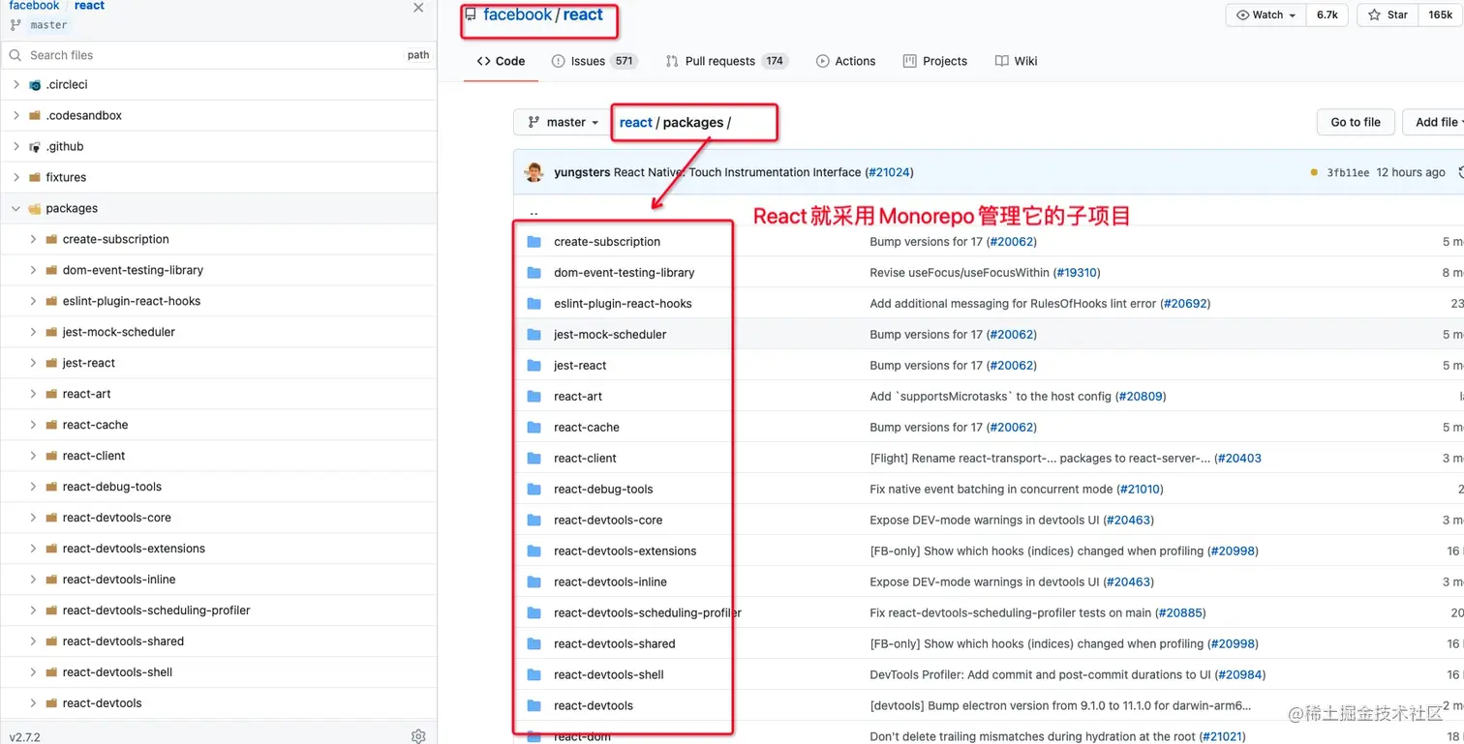This screenshot has width=1464, height=744.
Task: Open pull request #21024 link
Action: pyautogui.click(x=889, y=172)
